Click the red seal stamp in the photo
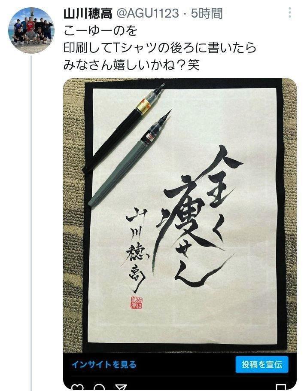The height and width of the screenshot is (391, 307). [x=136, y=302]
